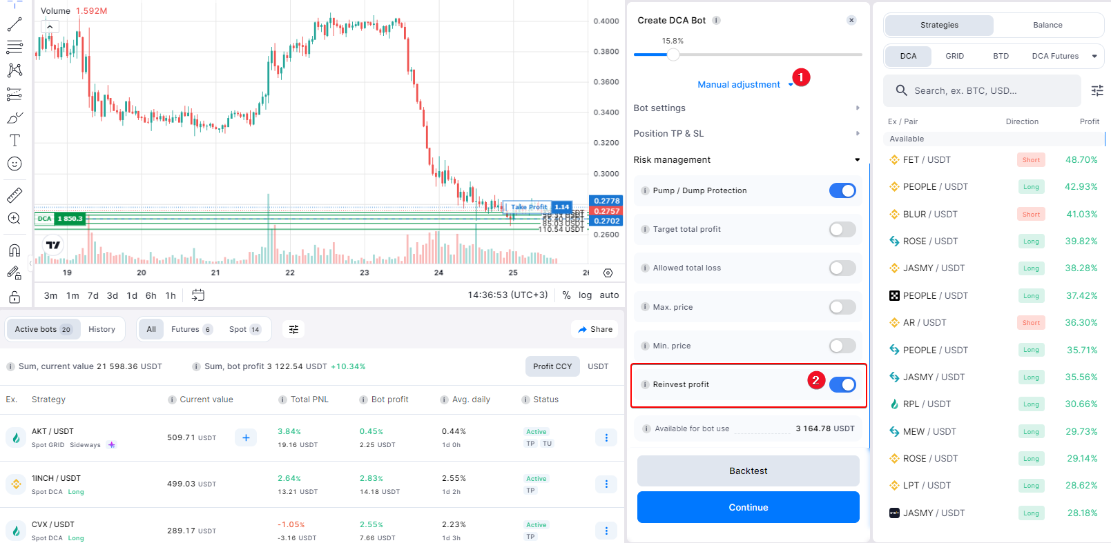Select the ruler measure tool
Screen dimensions: 1111x543
[15, 195]
